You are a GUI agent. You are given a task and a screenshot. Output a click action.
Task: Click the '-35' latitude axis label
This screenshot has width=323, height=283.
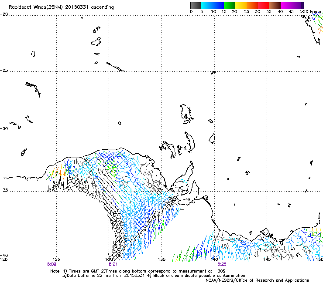[4, 190]
